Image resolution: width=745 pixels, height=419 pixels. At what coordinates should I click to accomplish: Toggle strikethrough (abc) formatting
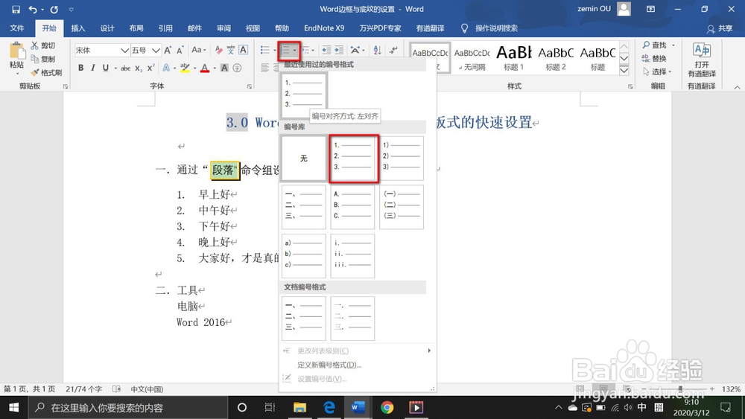point(125,68)
